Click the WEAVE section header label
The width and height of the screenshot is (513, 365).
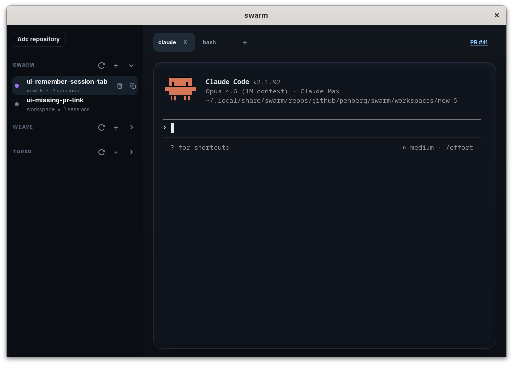tap(23, 127)
